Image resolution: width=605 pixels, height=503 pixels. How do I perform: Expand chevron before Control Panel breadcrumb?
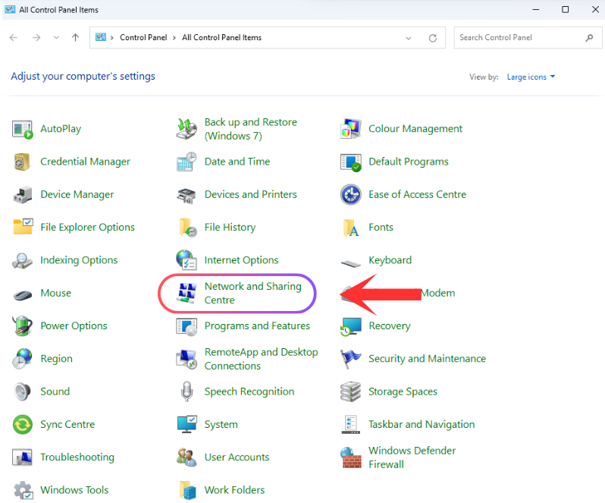tap(112, 37)
